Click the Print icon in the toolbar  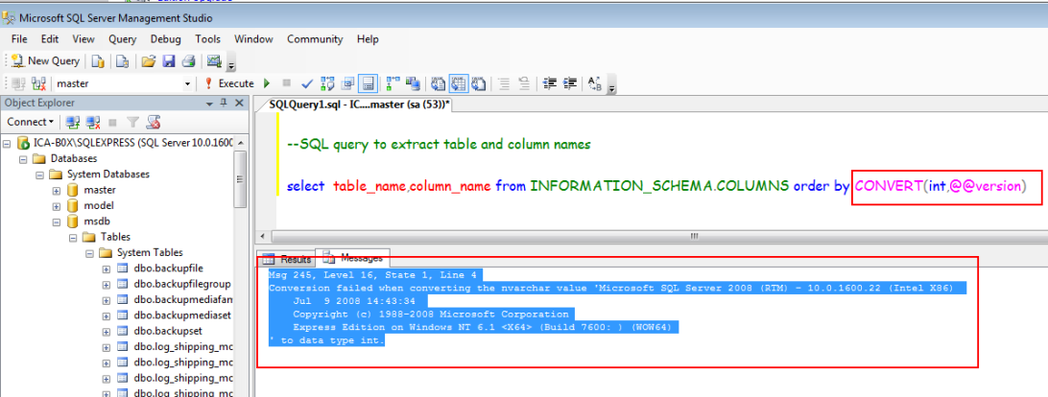pos(188,61)
